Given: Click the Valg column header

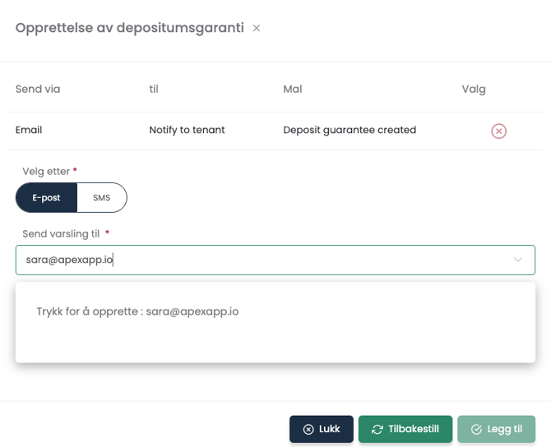Looking at the screenshot, I should 474,89.
